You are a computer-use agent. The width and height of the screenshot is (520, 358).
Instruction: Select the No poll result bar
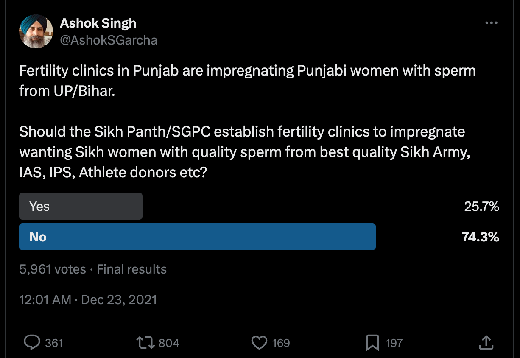pyautogui.click(x=197, y=237)
